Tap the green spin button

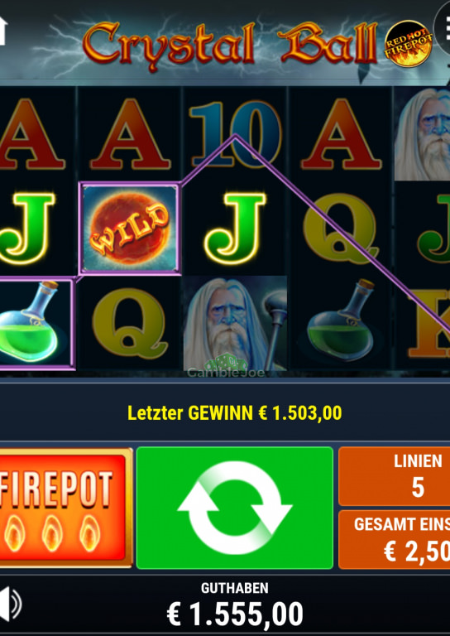(235, 508)
